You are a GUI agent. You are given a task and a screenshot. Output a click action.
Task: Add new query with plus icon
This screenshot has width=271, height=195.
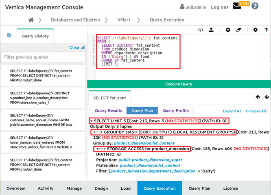(228, 30)
